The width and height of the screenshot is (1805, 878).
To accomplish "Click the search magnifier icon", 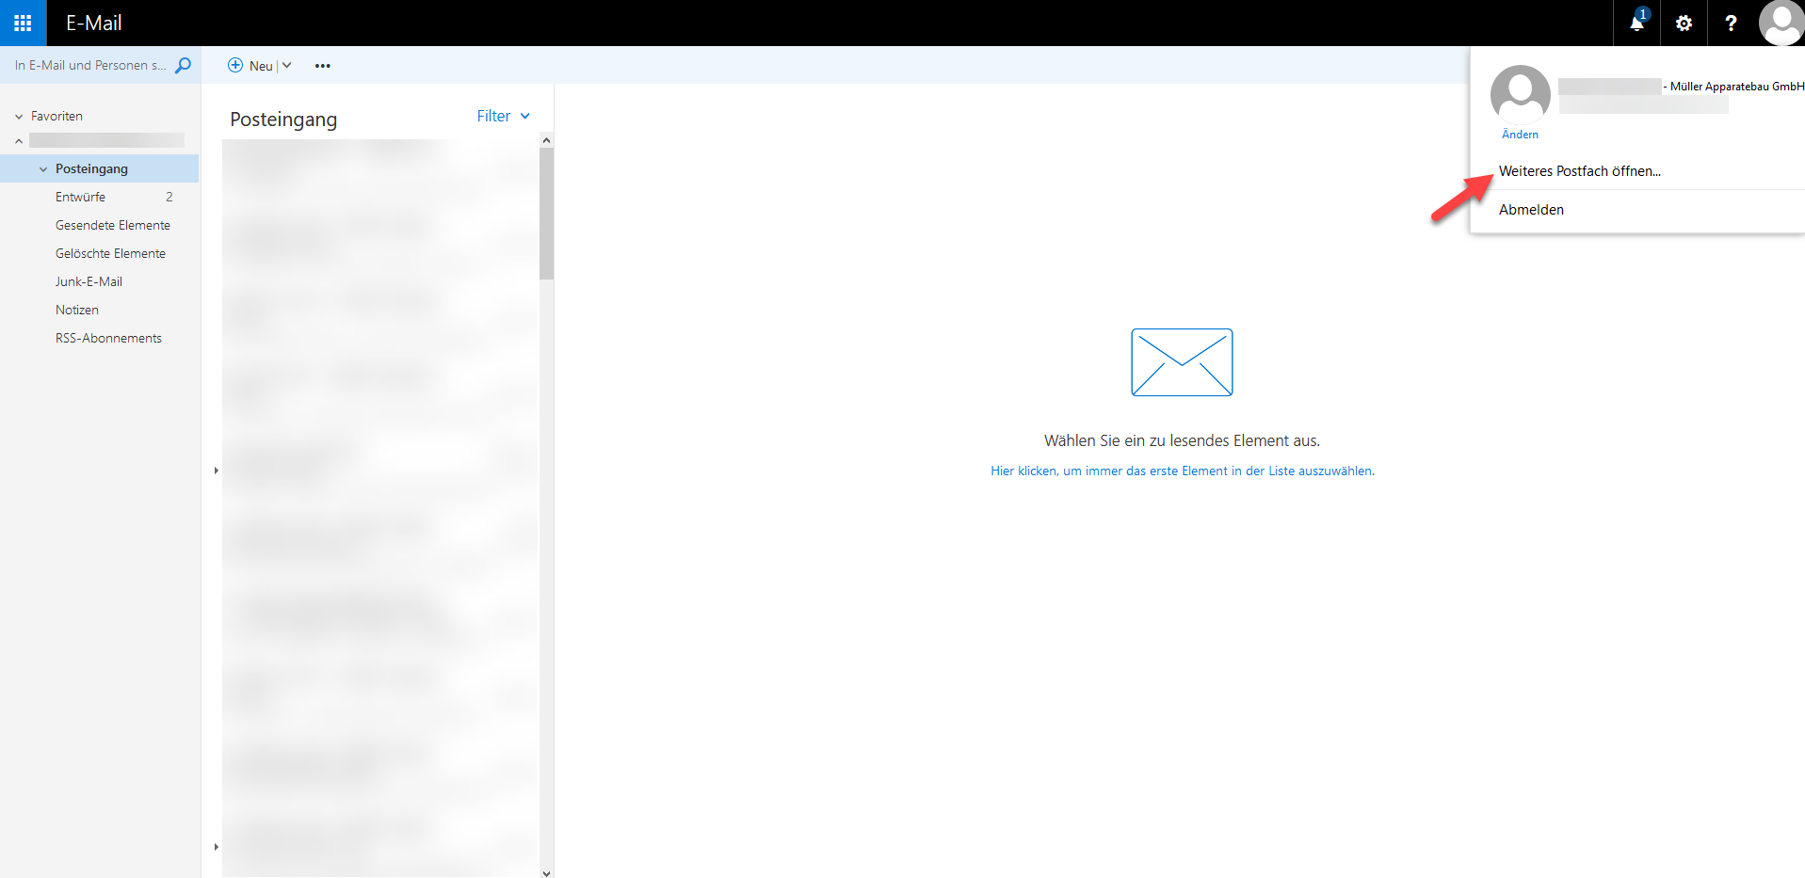I will coord(183,65).
